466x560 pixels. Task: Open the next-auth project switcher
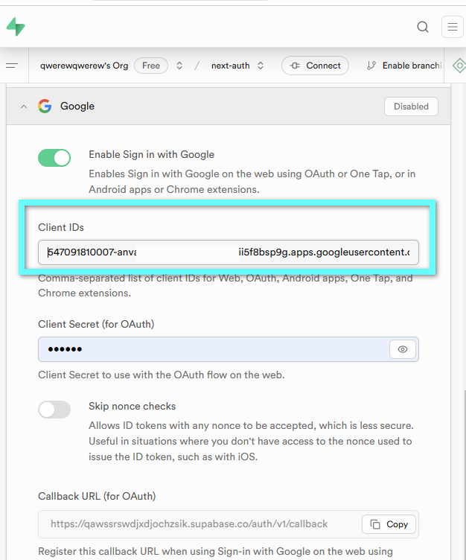point(261,66)
